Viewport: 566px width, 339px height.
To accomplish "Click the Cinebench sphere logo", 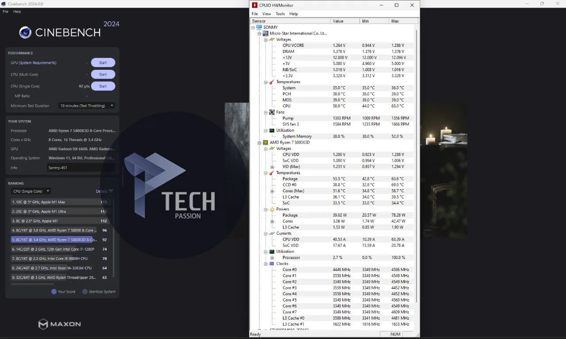I will [25, 32].
